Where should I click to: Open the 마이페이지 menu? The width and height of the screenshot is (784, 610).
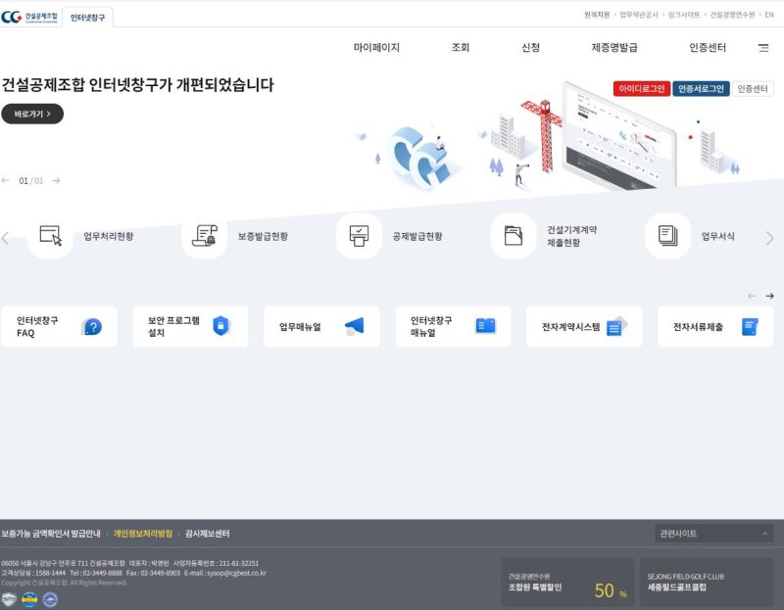pos(376,48)
